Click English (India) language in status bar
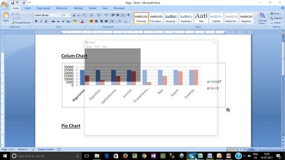Image resolution: width=285 pixels, height=160 pixels. coord(45,149)
